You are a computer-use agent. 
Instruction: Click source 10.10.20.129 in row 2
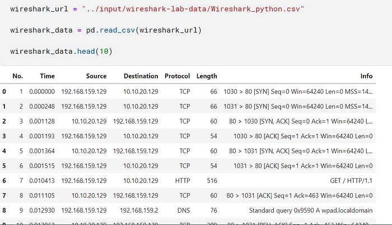89,121
